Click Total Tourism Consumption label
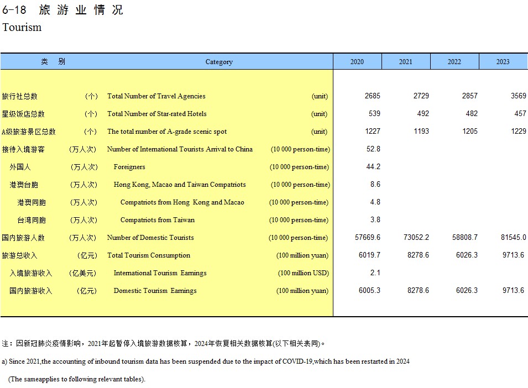This screenshot has height=388, width=528. [x=149, y=255]
